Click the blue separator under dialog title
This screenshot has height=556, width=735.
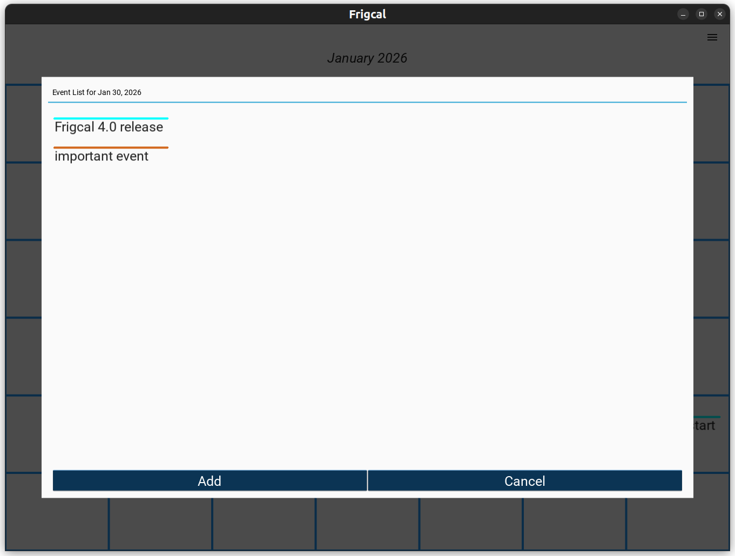point(367,102)
